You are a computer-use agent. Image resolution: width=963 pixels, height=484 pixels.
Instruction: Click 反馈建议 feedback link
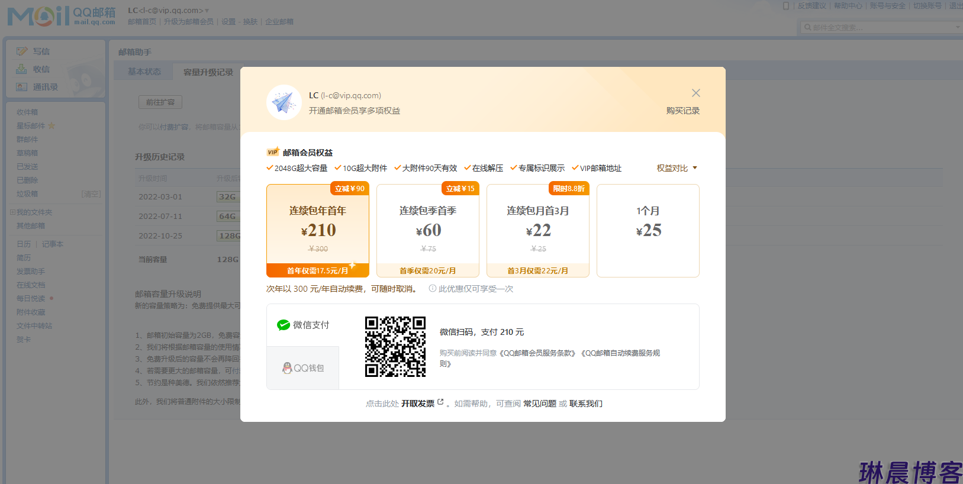[811, 6]
